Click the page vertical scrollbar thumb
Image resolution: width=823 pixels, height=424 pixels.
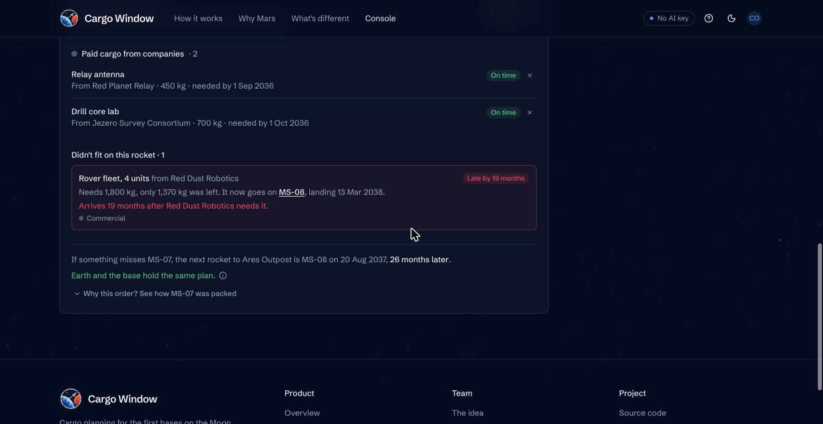point(820,317)
